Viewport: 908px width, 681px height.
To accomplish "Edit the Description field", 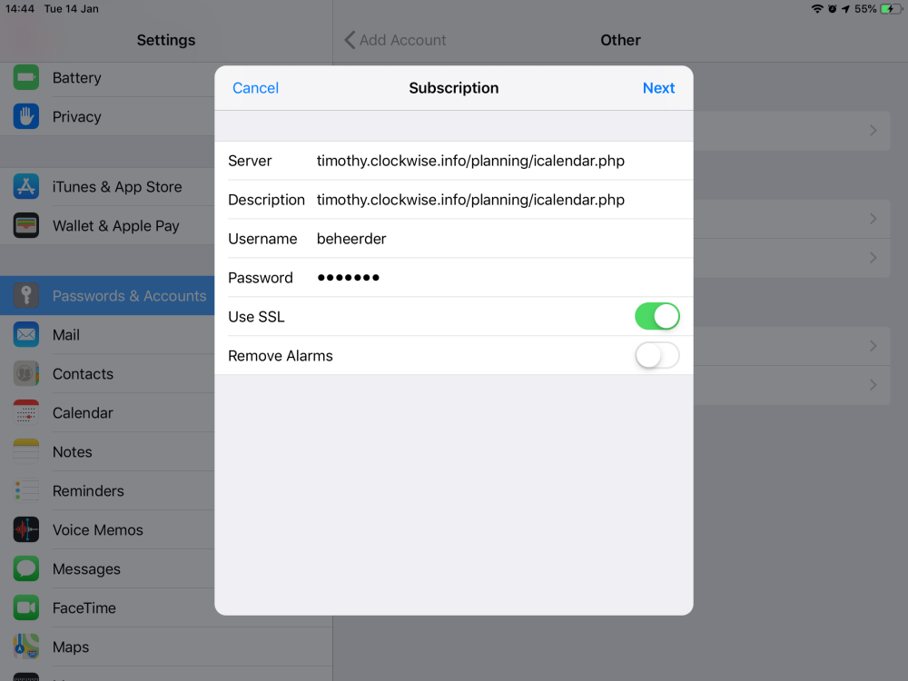I will pos(454,200).
